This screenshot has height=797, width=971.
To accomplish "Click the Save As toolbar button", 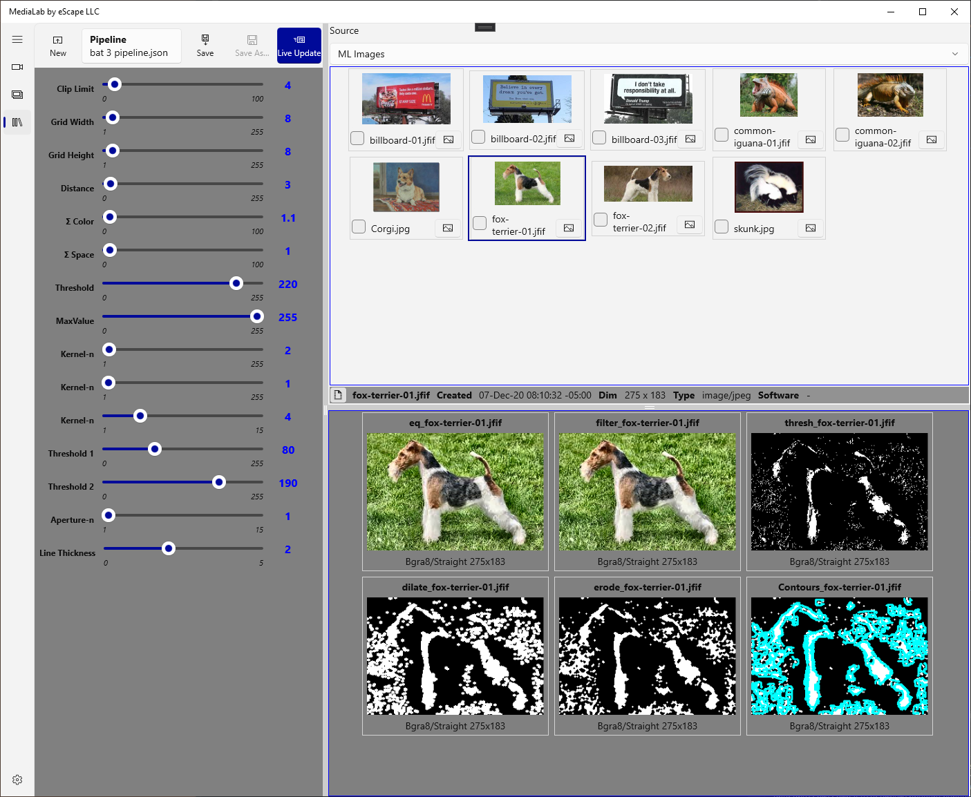I will [252, 46].
